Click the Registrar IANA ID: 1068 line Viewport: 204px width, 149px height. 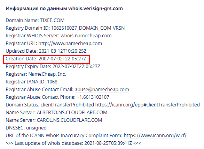coord(31,82)
